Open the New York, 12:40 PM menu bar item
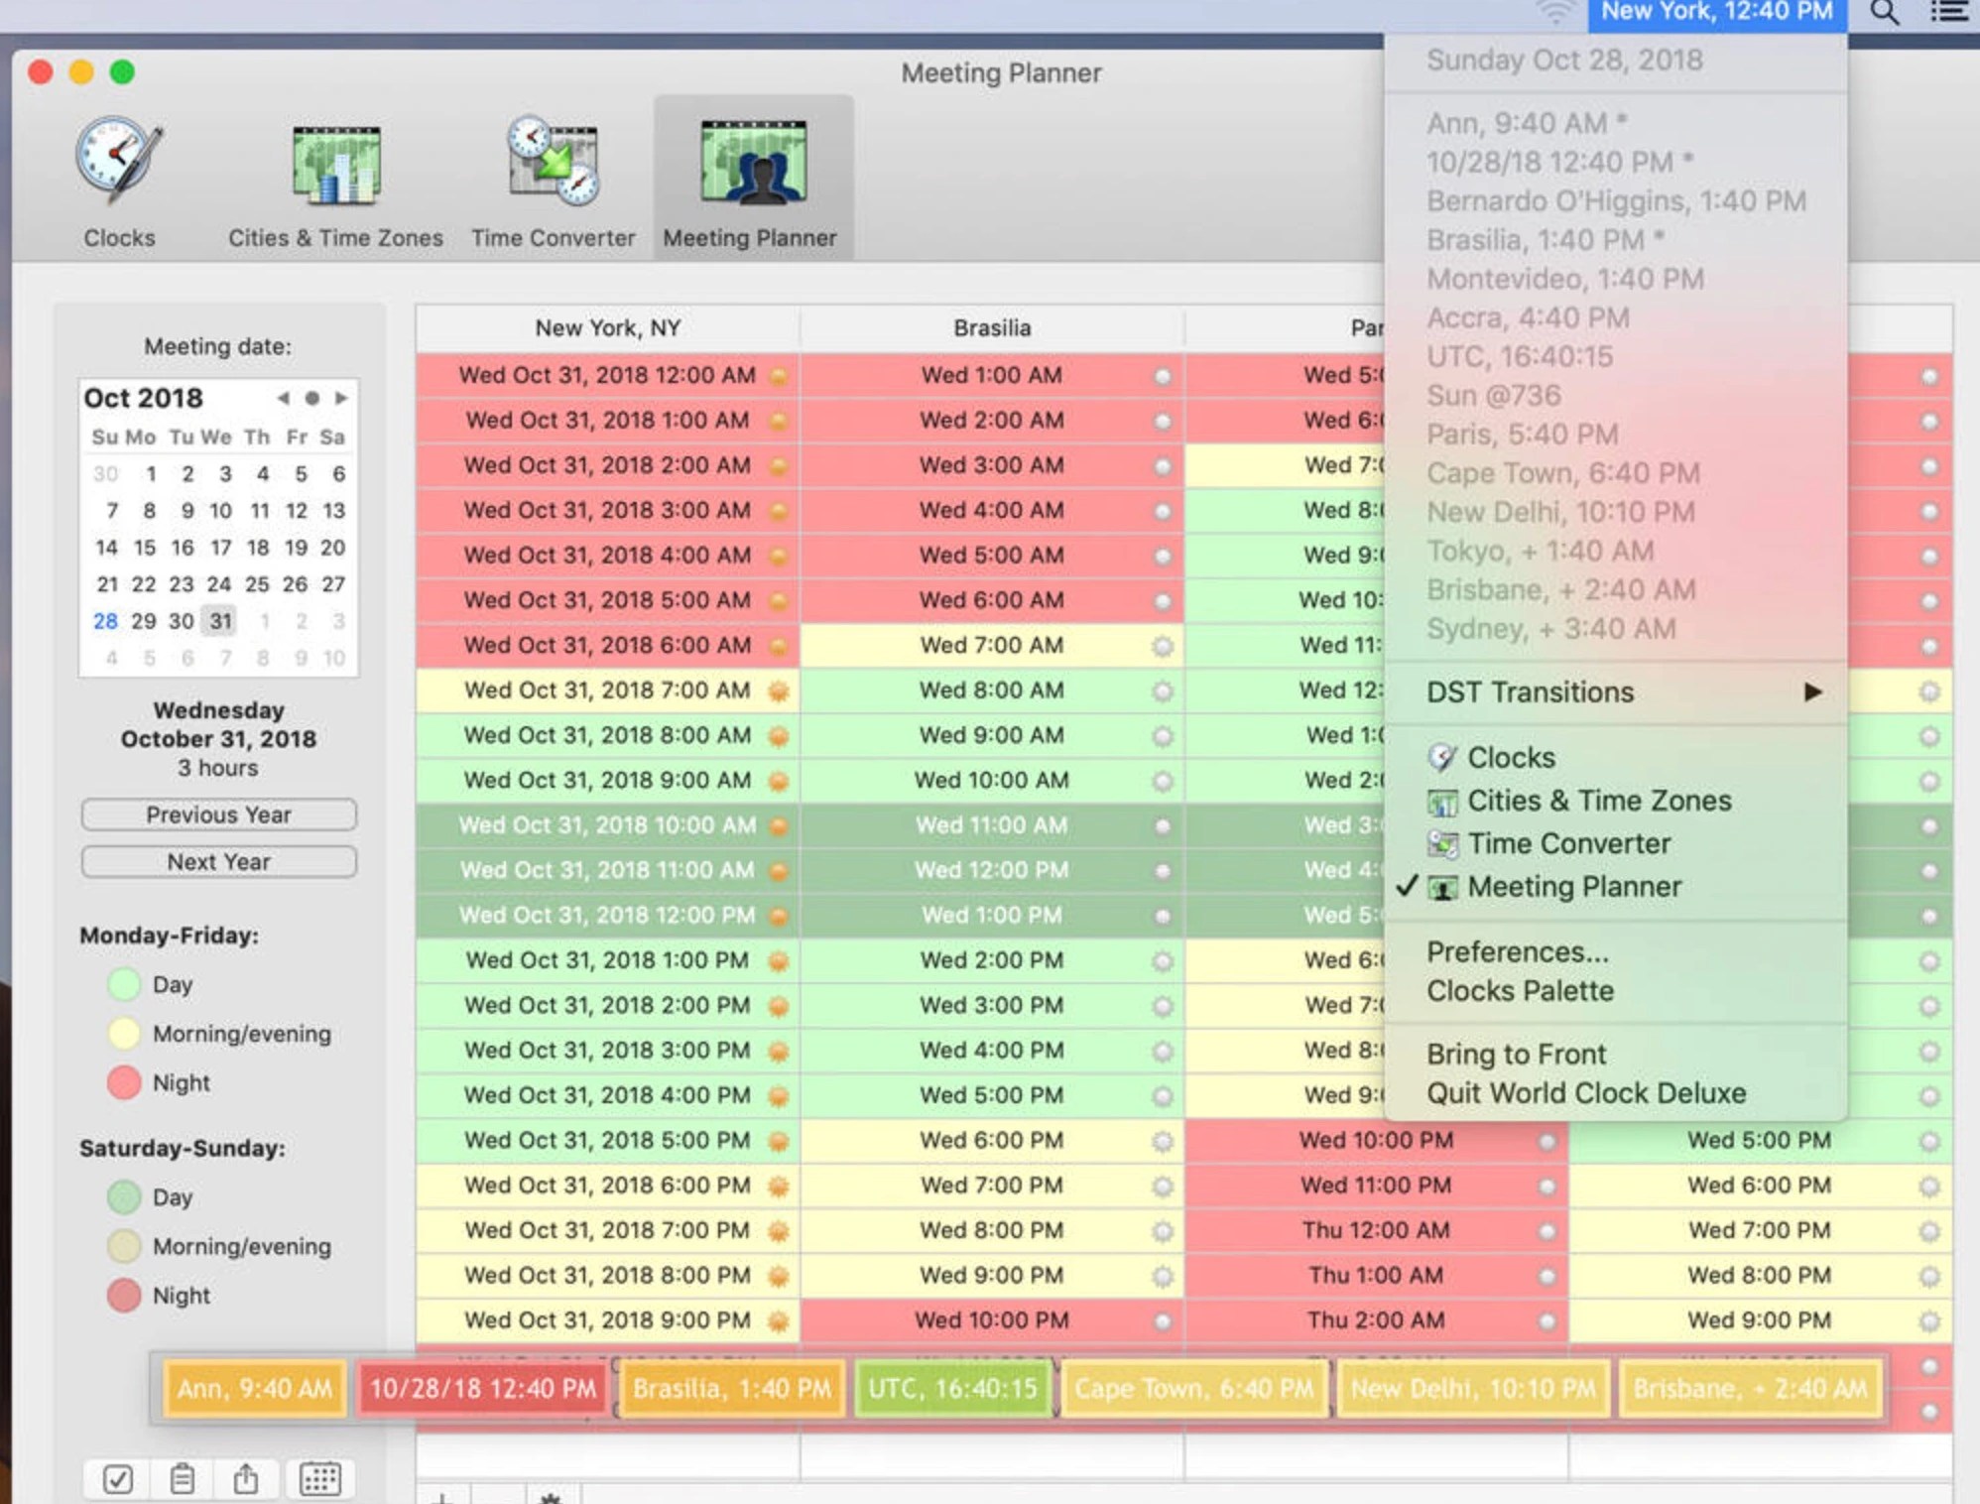 coord(1716,13)
